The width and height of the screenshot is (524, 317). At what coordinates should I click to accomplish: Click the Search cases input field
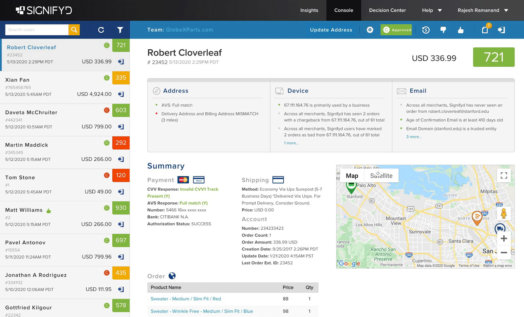[37, 30]
